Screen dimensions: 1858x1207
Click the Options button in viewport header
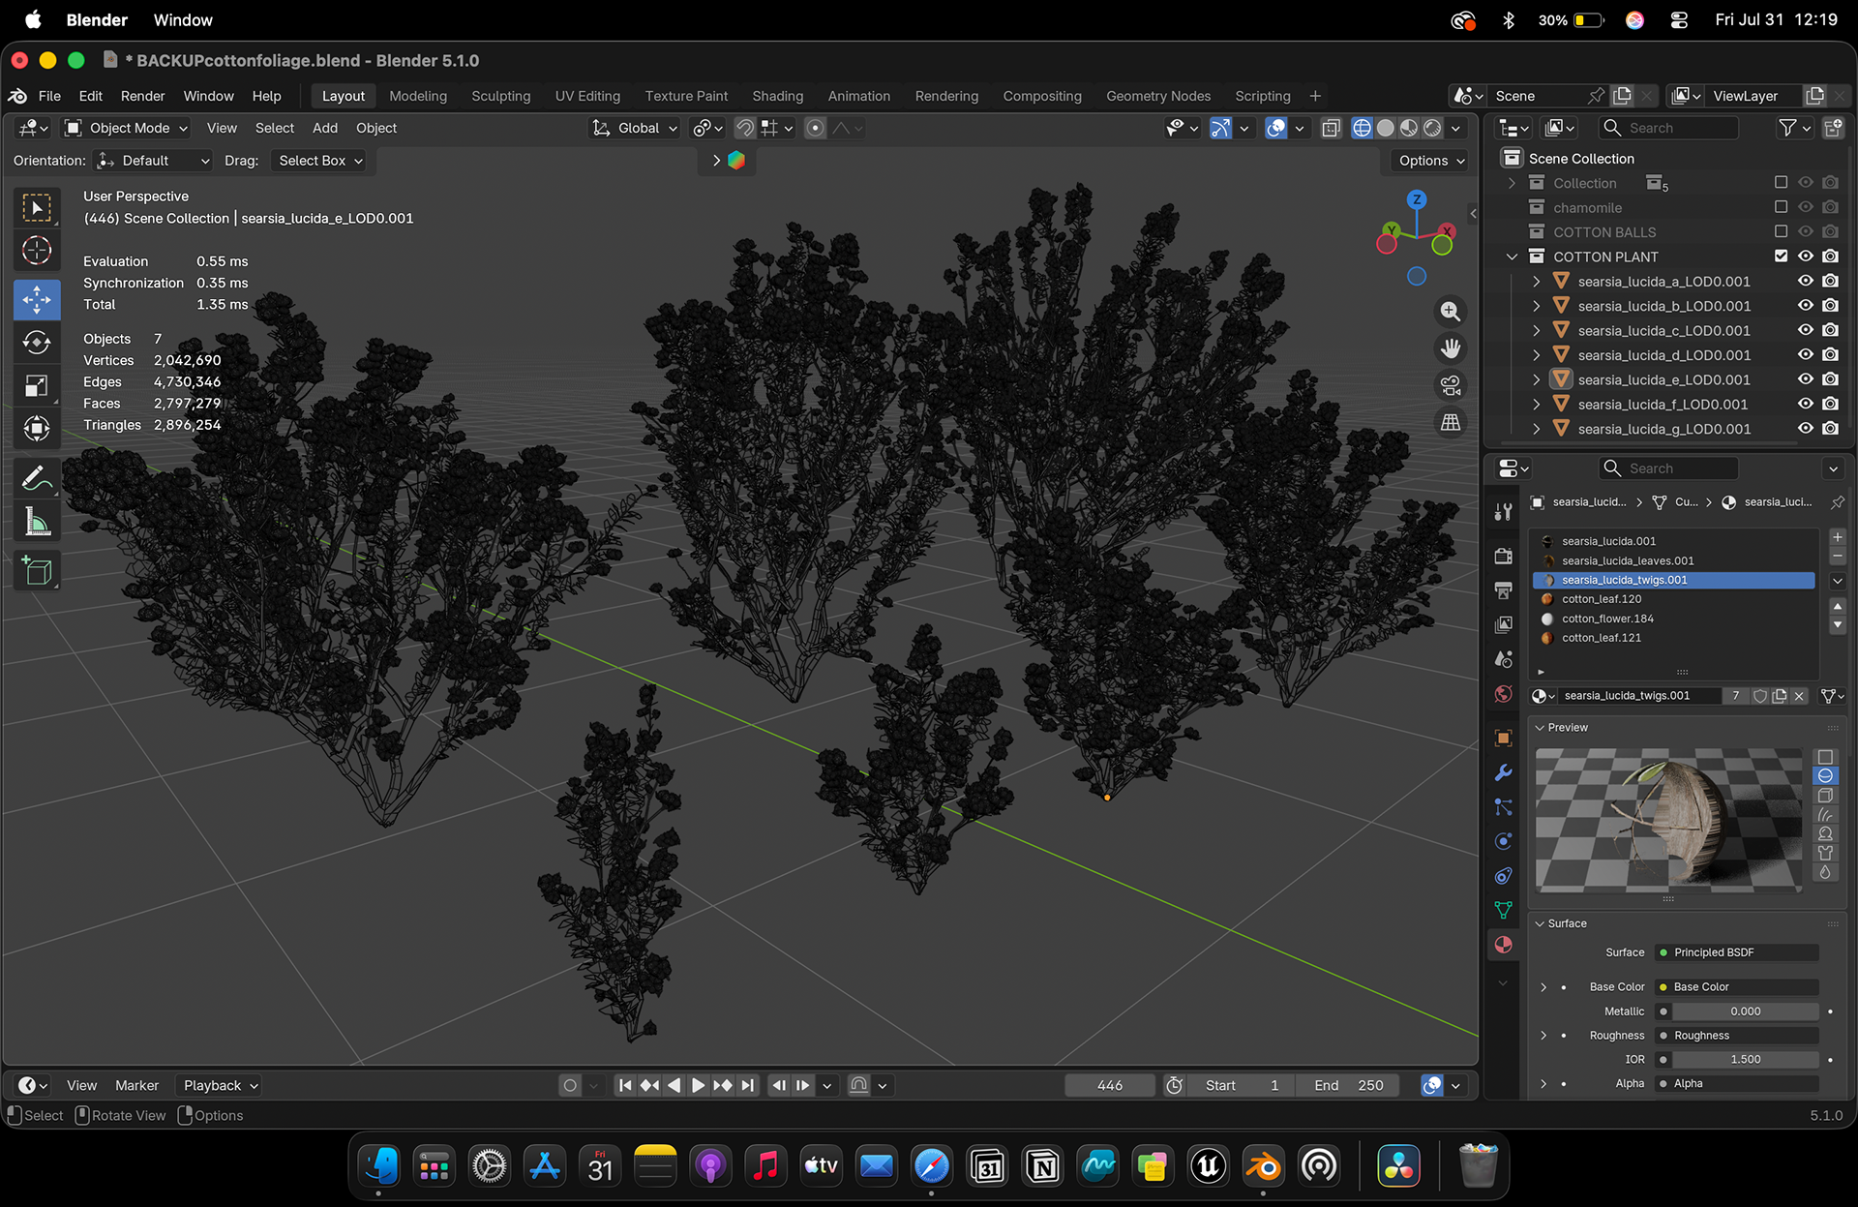click(1431, 161)
